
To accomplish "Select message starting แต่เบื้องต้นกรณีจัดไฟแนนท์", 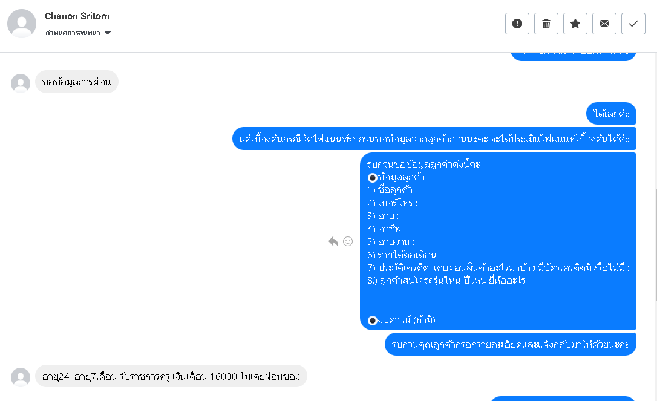I will 434,139.
